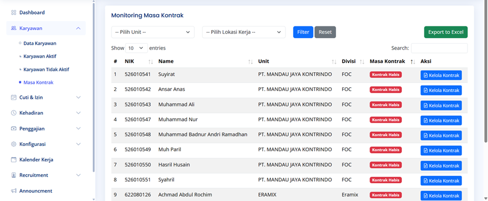Click the Penggajian wallet icon
Screen dimensions: 488x201
[13, 128]
